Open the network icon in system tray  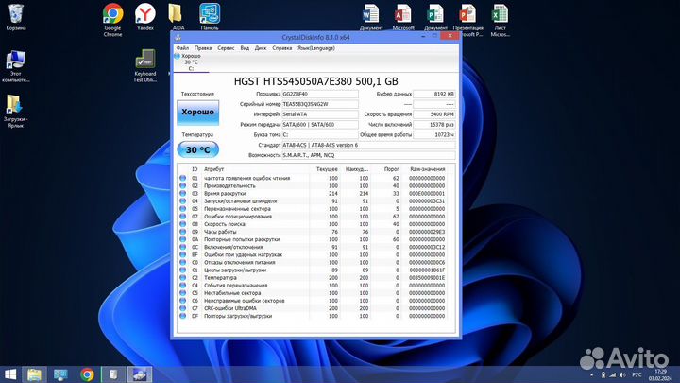[x=613, y=374]
